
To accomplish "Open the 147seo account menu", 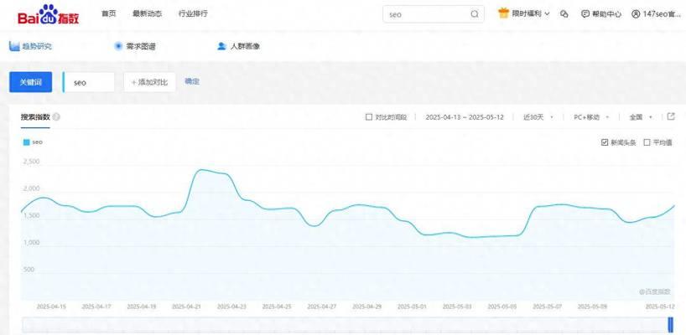I will pyautogui.click(x=656, y=14).
